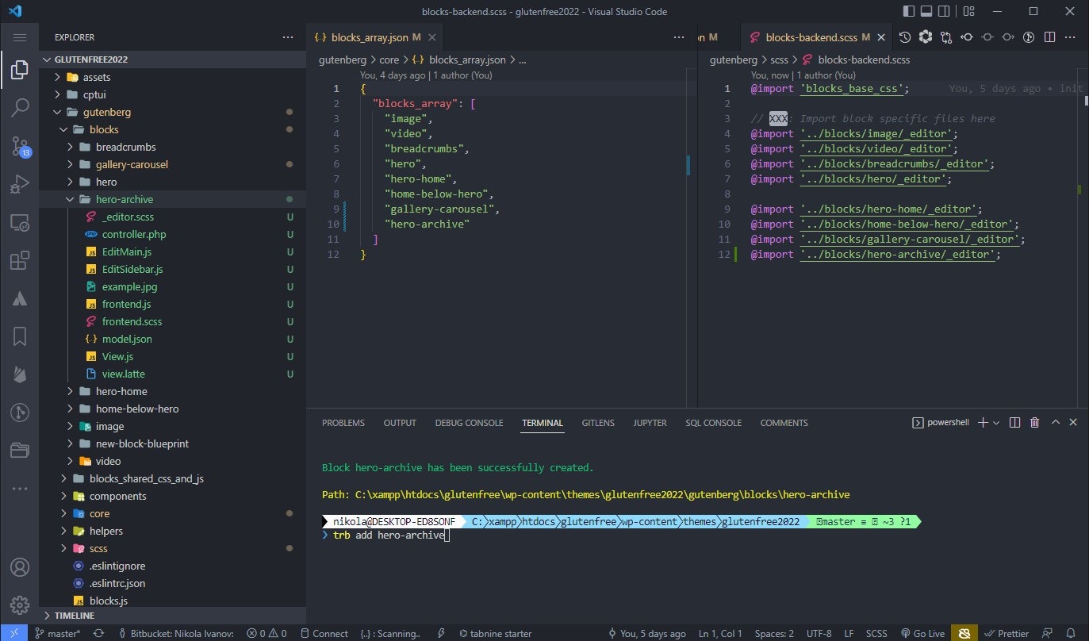Open notifications bell in status bar
This screenshot has height=641, width=1089.
click(1072, 633)
